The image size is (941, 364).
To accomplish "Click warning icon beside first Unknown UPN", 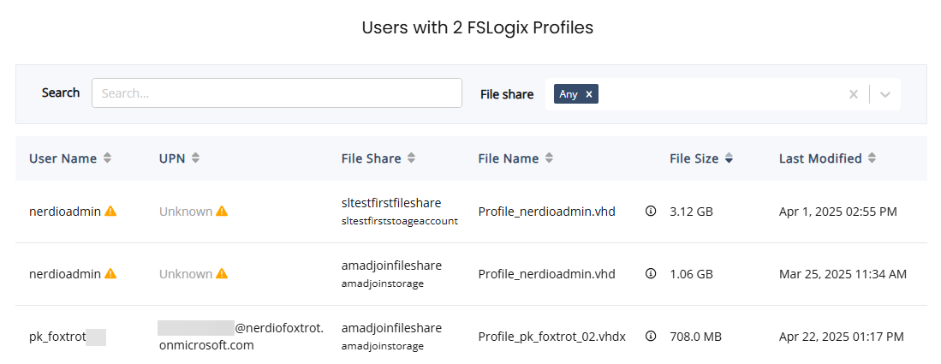I will 222,212.
